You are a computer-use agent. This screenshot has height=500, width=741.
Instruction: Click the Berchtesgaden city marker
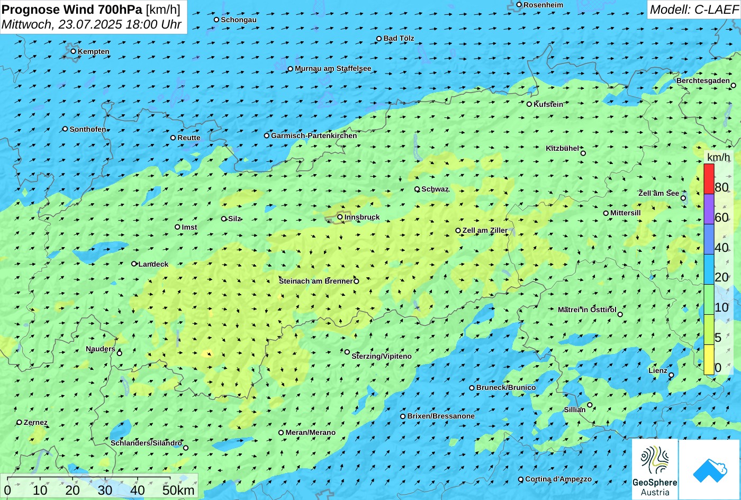tap(734, 85)
